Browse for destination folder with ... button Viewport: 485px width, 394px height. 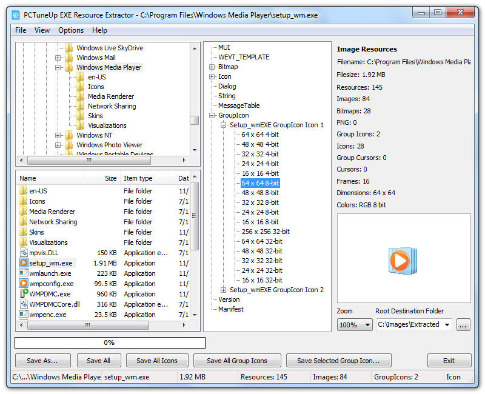point(463,325)
